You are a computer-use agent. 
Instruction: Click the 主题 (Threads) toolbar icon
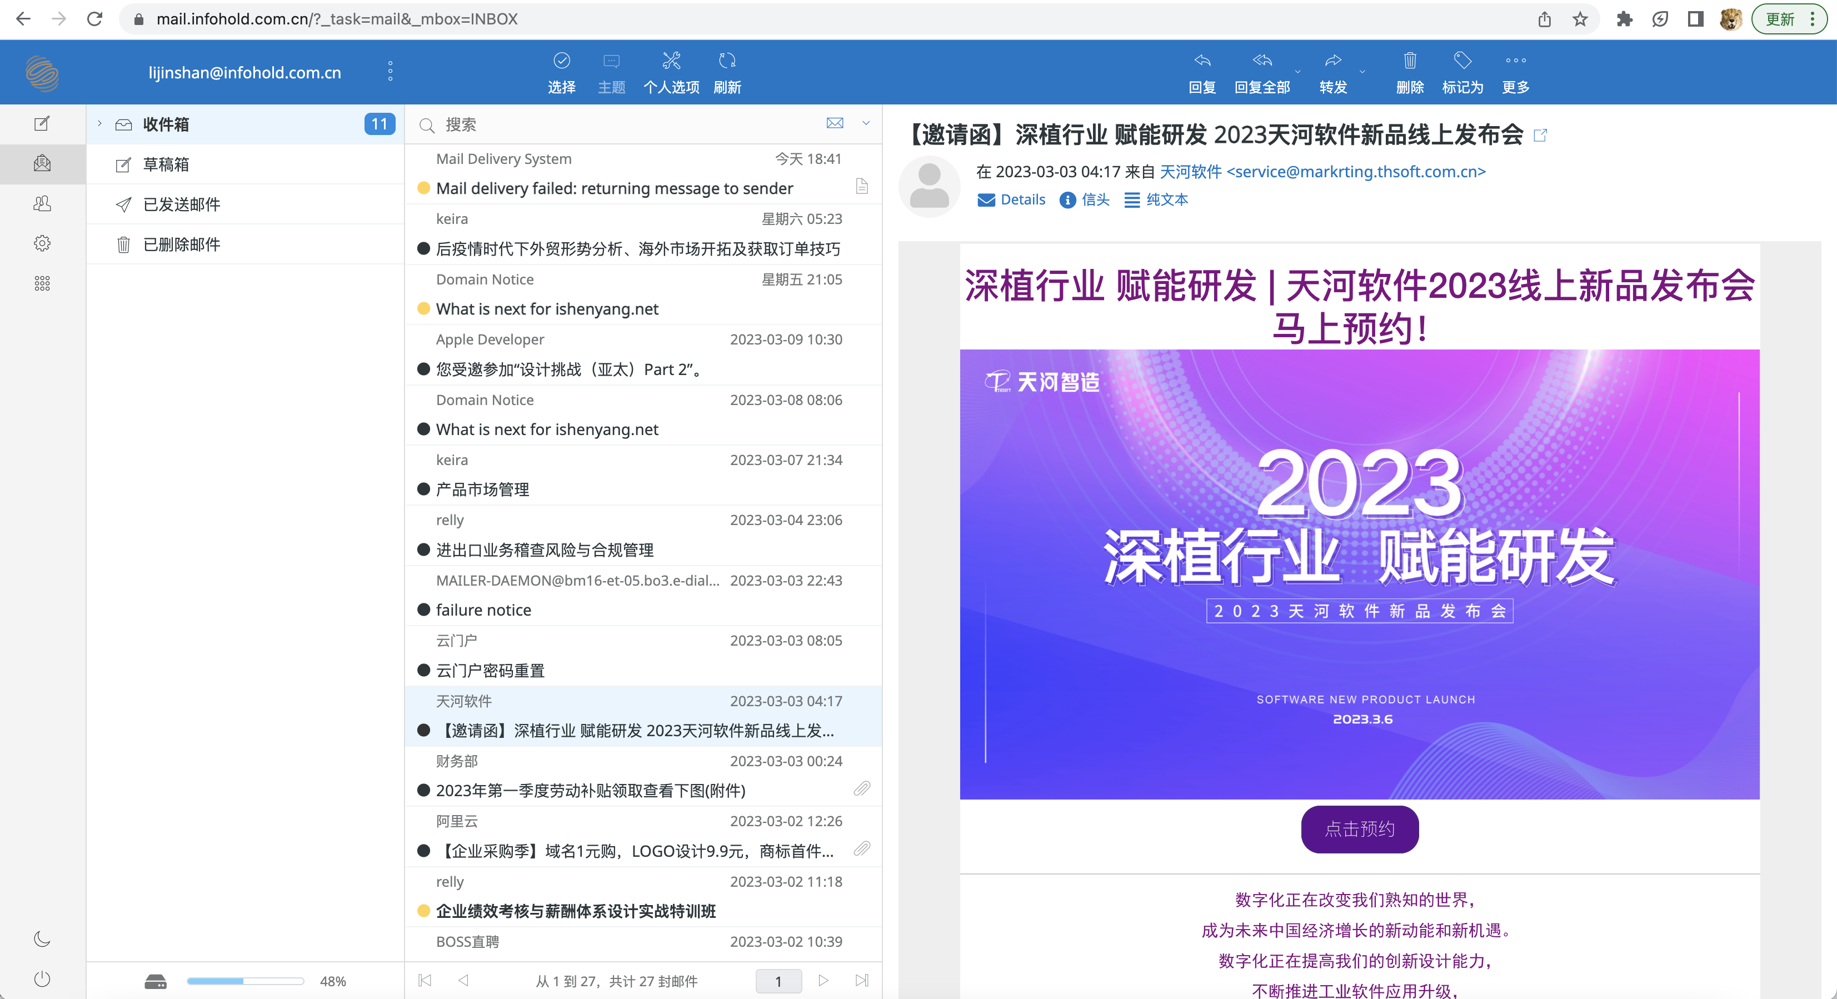tap(611, 73)
